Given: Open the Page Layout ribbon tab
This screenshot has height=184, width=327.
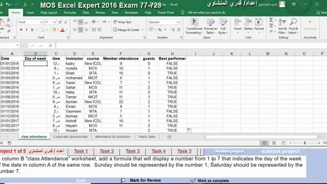Looking at the screenshot, I should pyautogui.click(x=49, y=12).
